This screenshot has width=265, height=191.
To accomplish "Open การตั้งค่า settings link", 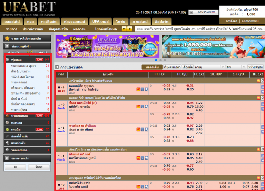I will tap(232, 21).
